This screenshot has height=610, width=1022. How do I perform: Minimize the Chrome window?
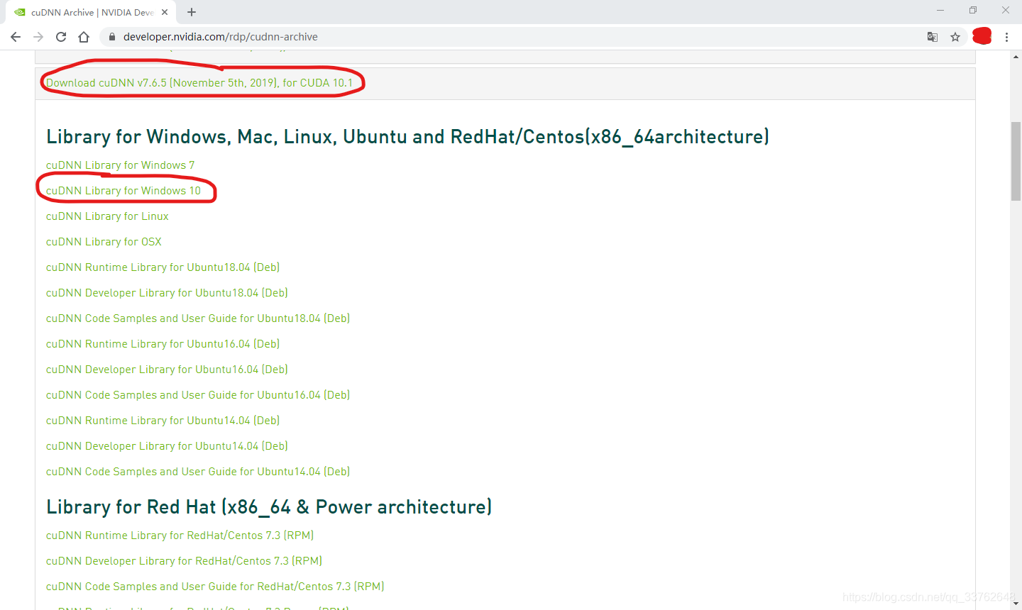point(940,11)
